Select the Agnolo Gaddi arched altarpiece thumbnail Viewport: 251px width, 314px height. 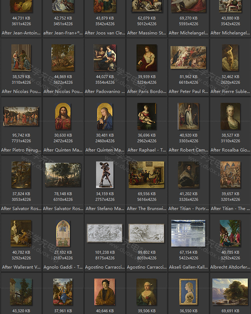pyautogui.click(x=63, y=233)
